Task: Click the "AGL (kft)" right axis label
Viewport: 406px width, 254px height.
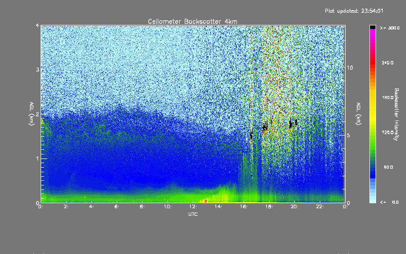Action: [x=358, y=114]
